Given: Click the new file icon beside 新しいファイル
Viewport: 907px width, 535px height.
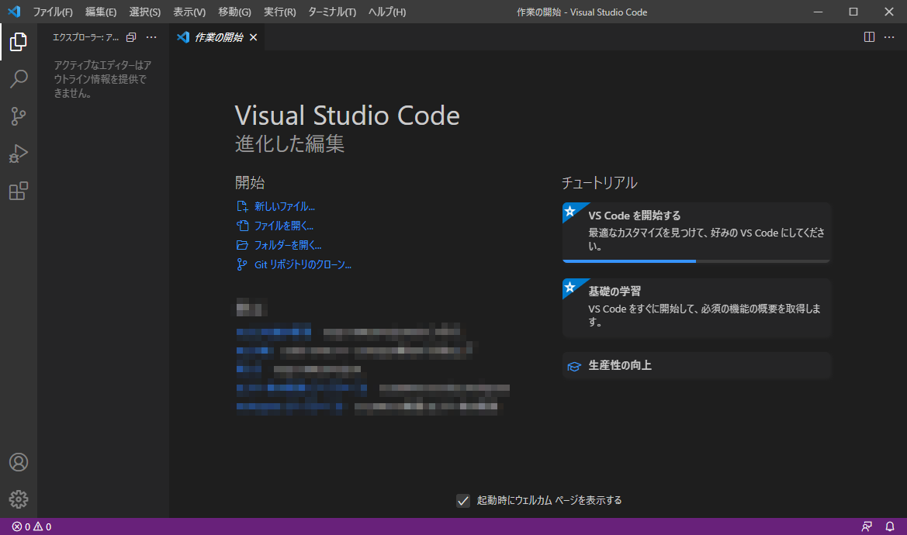Looking at the screenshot, I should click(242, 206).
